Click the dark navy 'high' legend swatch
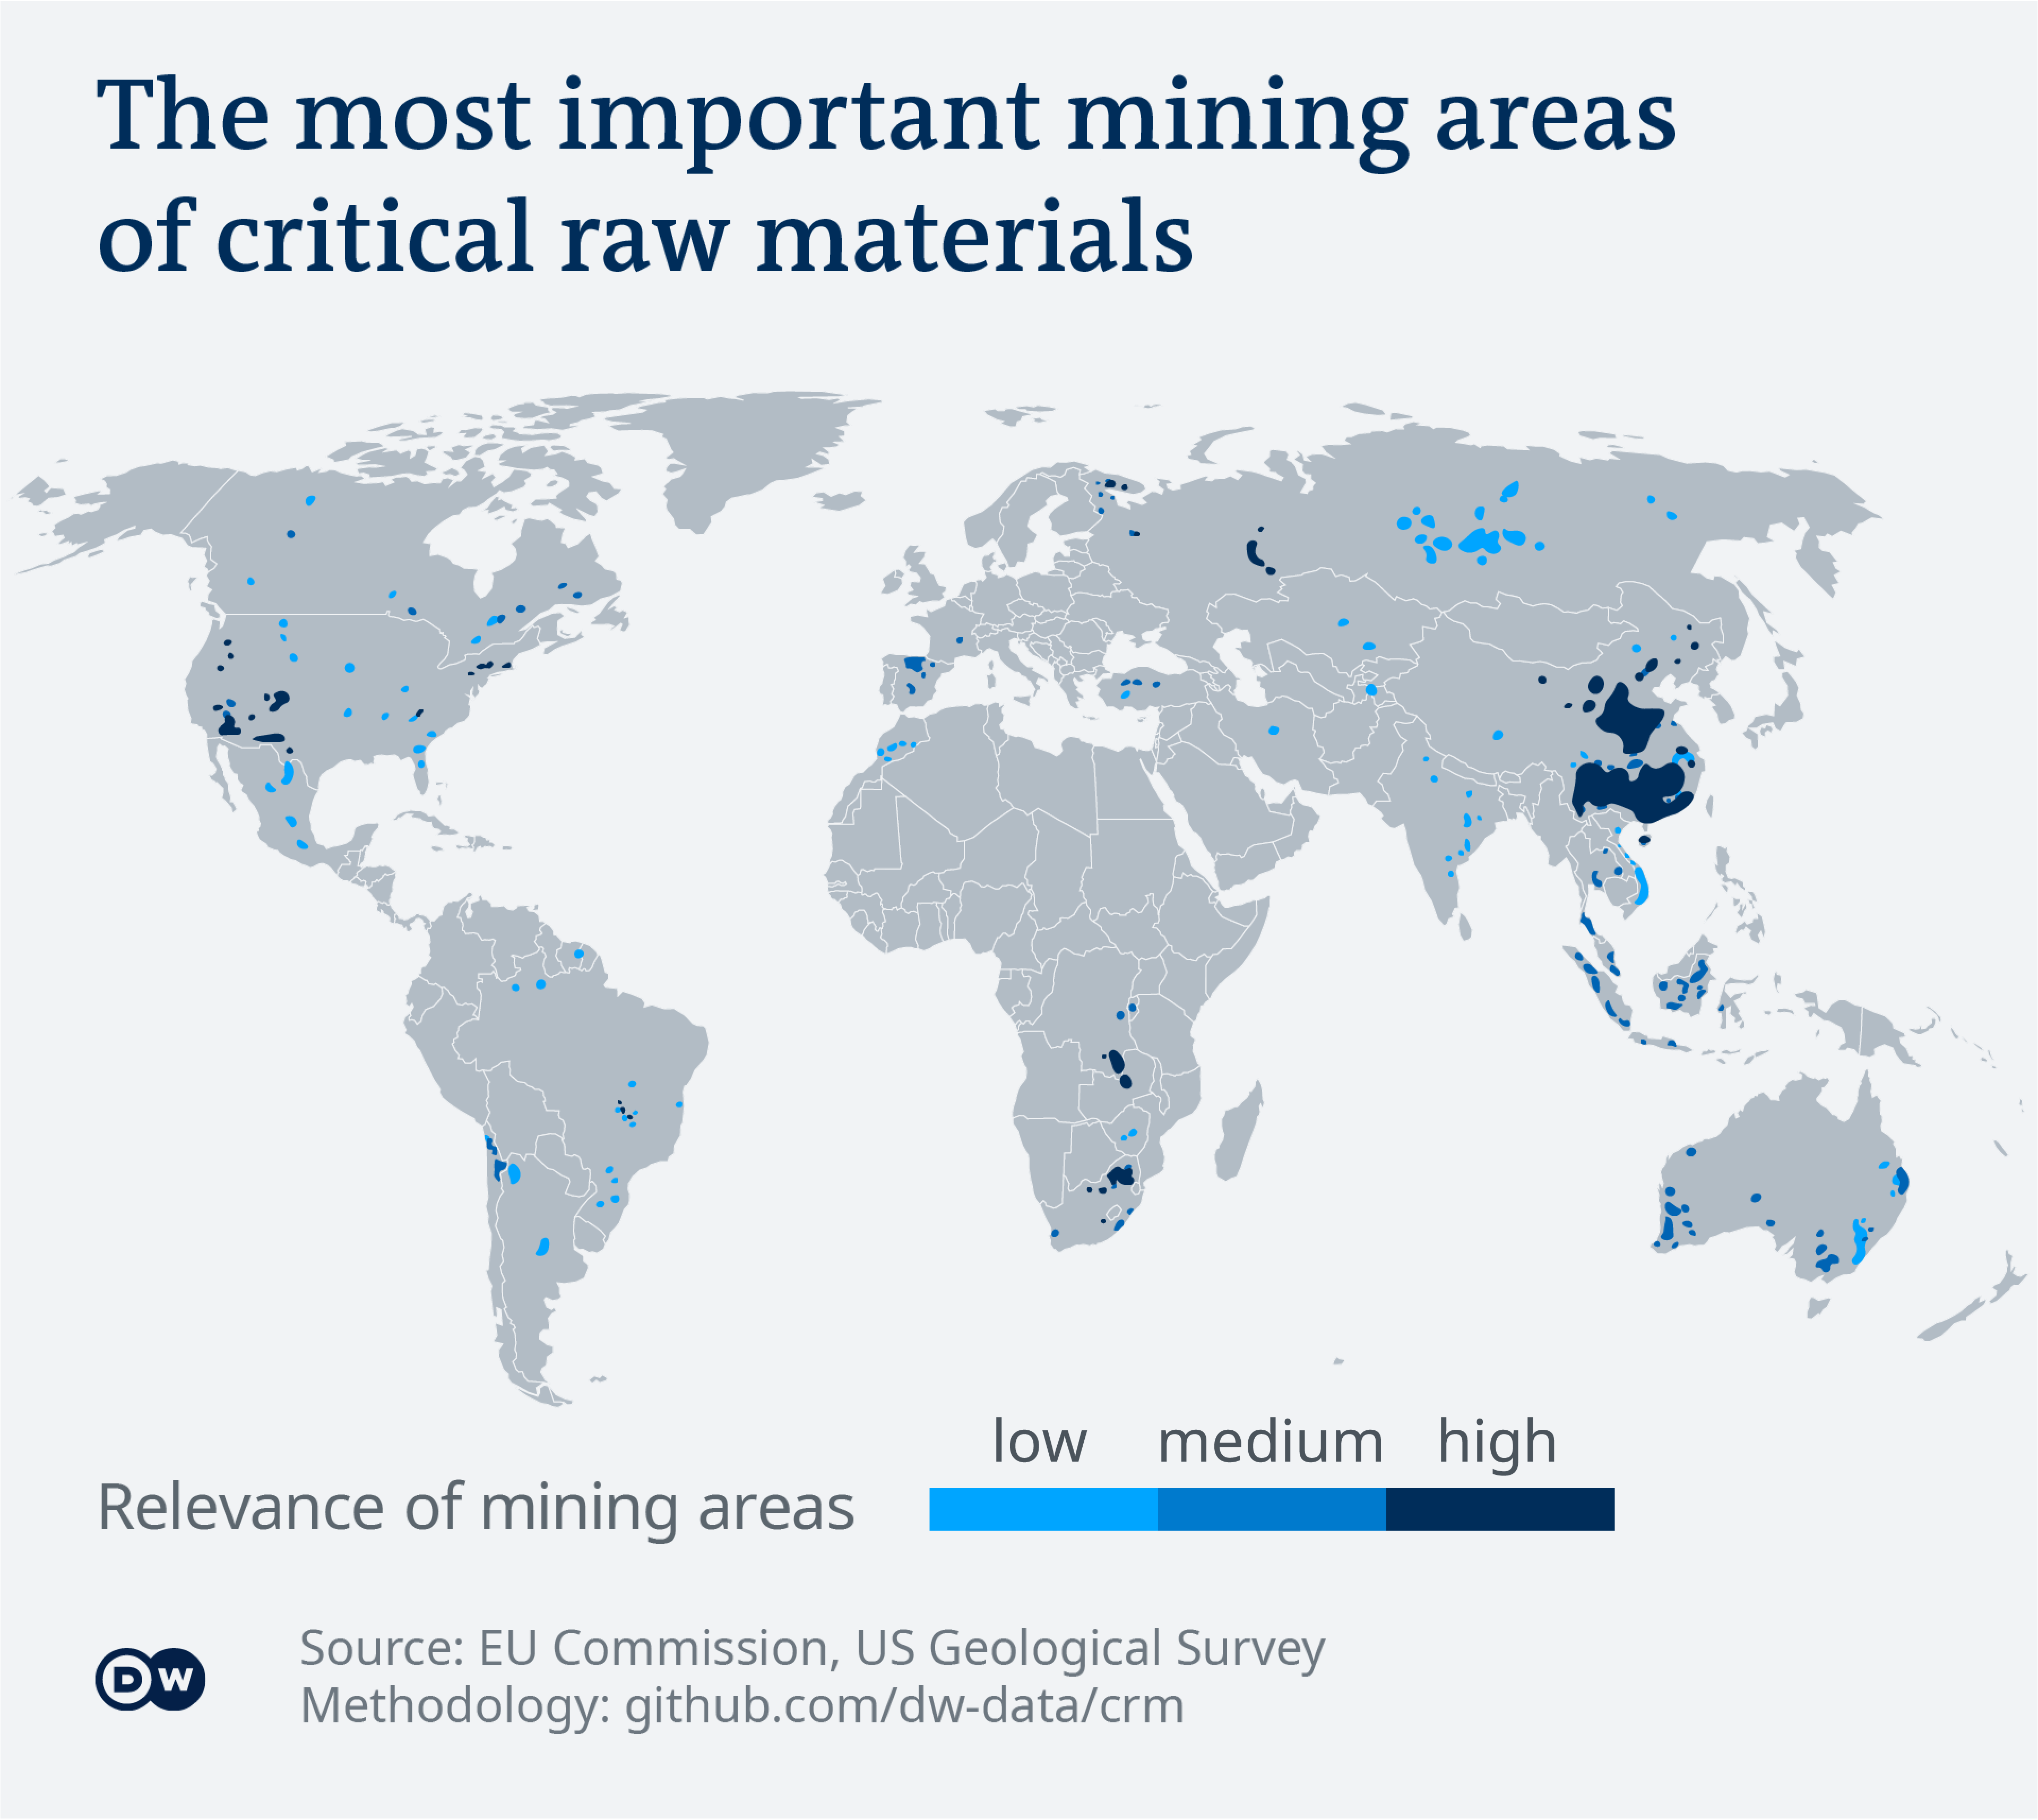 click(1500, 1509)
